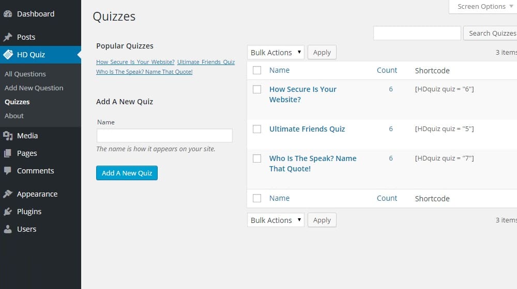Open Add New Question submenu item
The width and height of the screenshot is (517, 289).
click(34, 88)
